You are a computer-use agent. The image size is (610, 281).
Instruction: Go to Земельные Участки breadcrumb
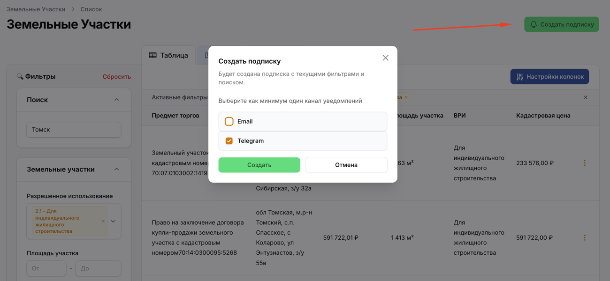tap(36, 9)
